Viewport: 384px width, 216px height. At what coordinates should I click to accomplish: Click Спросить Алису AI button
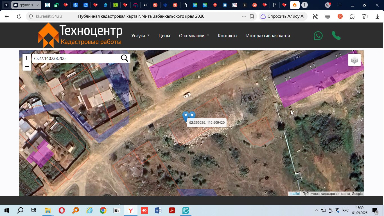pos(283,16)
